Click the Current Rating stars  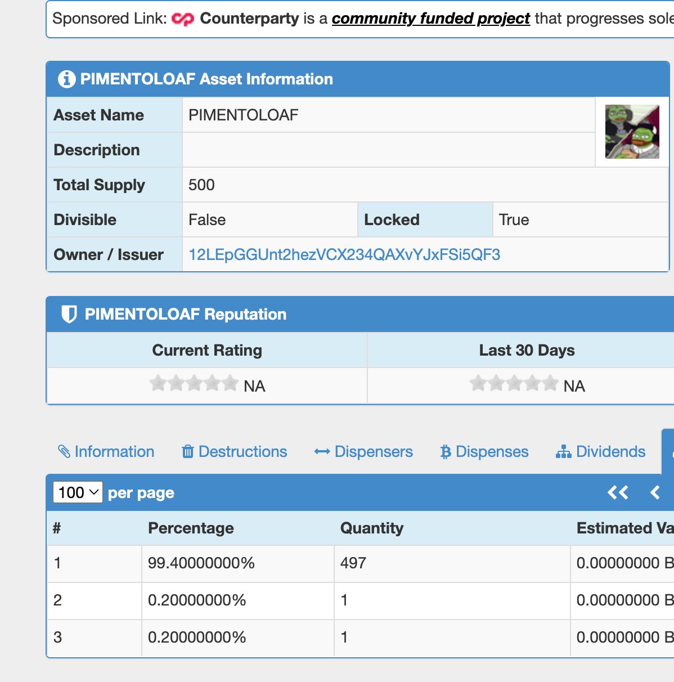pyautogui.click(x=194, y=384)
